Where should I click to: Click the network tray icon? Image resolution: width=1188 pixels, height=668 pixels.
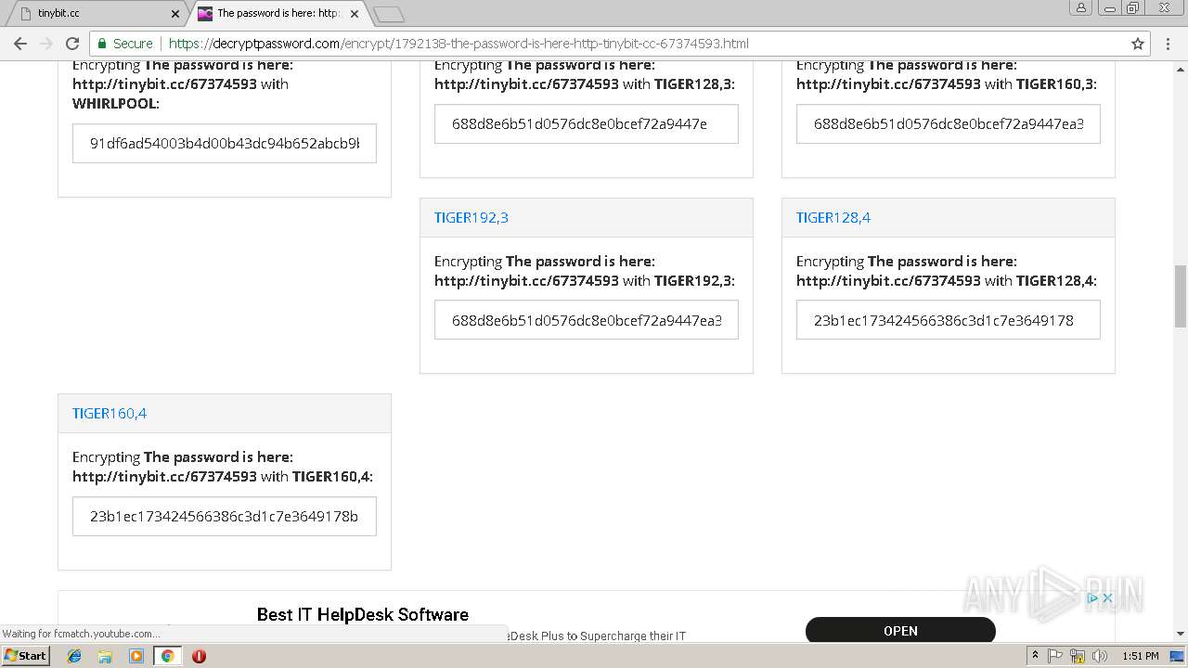(1078, 656)
